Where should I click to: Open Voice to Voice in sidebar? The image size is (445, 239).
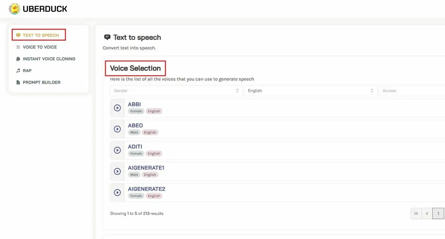(40, 47)
